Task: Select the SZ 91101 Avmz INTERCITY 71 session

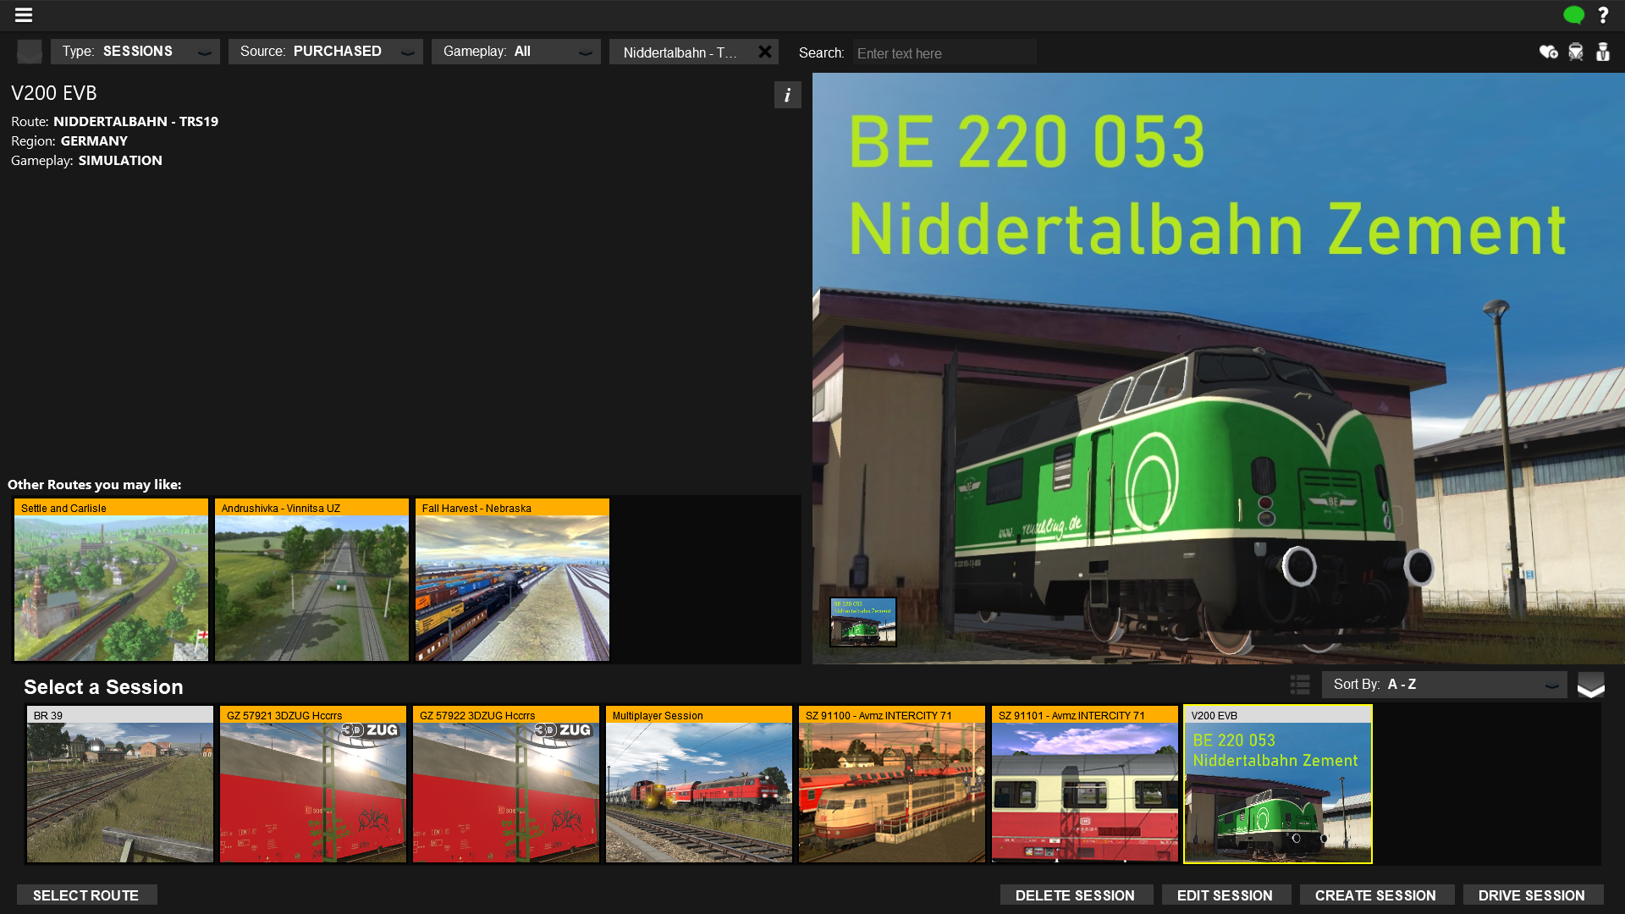Action: (x=1085, y=785)
